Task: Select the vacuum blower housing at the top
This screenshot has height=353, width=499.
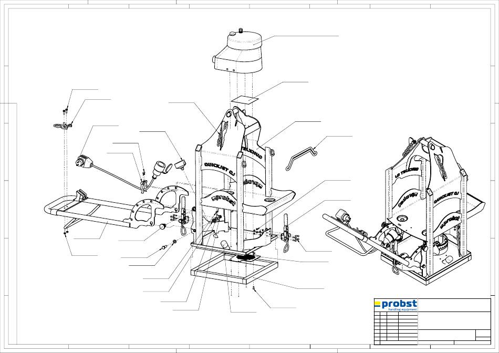Action: 240,53
